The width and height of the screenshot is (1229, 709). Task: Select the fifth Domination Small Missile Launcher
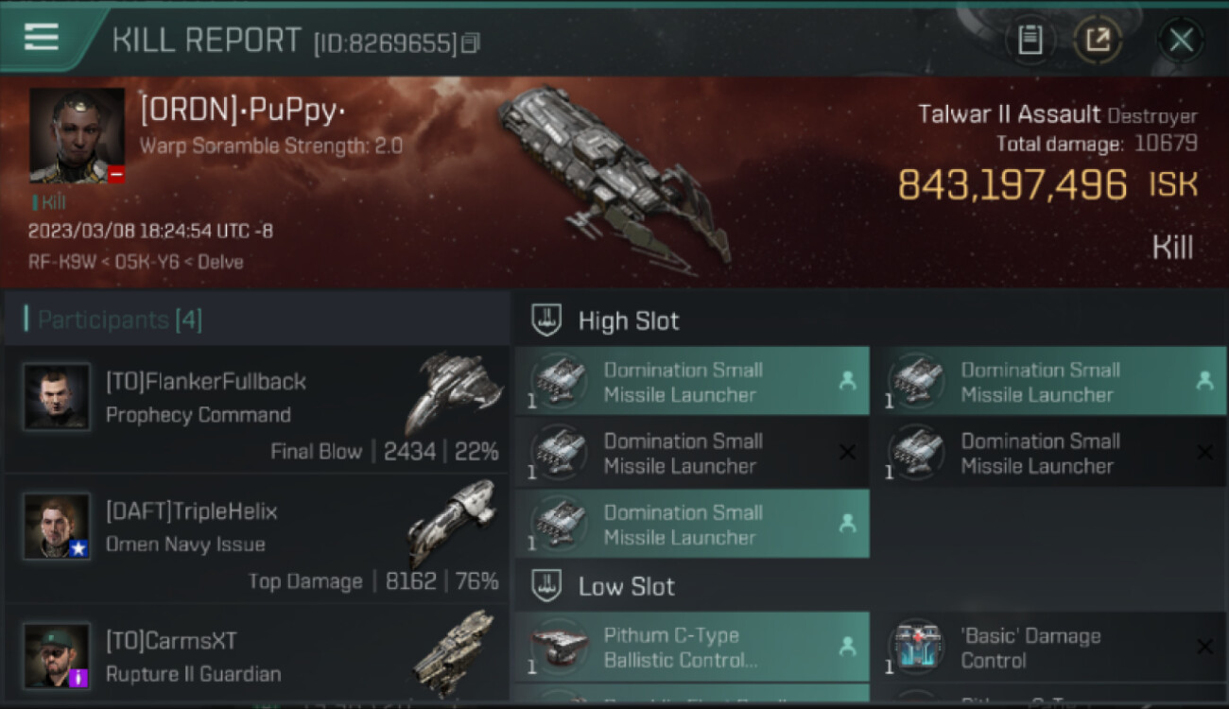(692, 525)
